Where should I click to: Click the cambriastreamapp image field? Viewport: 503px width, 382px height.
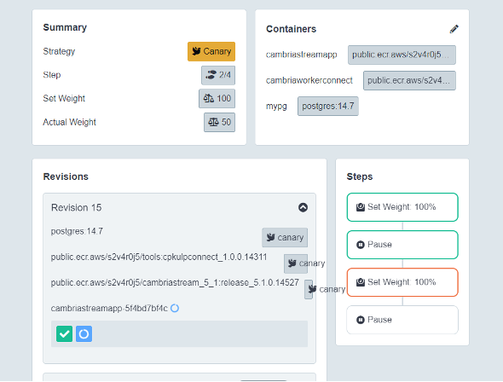pos(402,55)
